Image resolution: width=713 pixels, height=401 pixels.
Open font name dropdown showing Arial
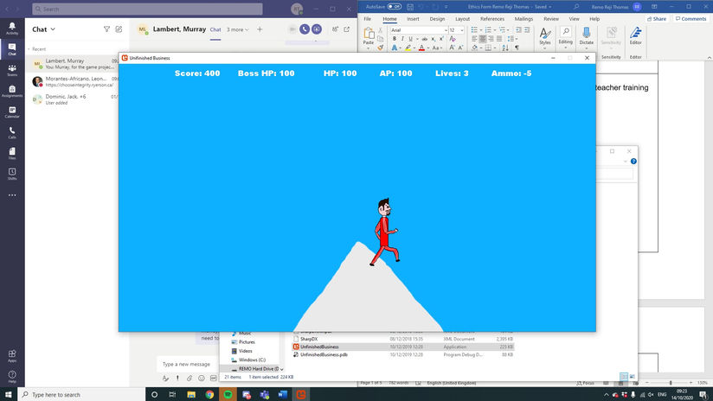tap(446, 30)
